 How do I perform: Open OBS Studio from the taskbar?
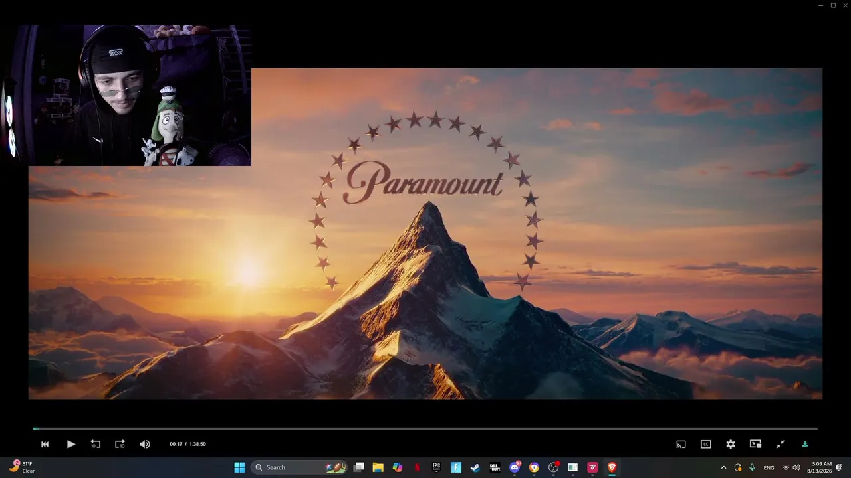pos(553,467)
